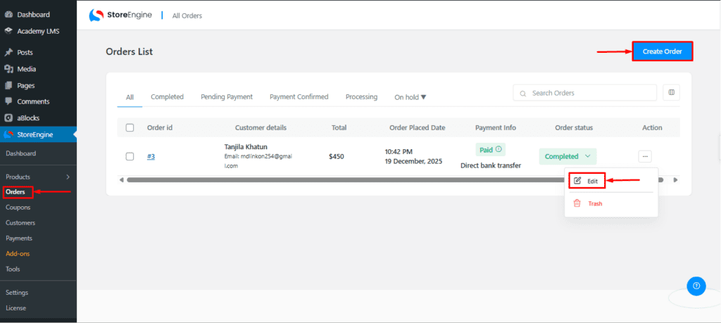
Task: Check the box for order #3
Action: point(130,156)
